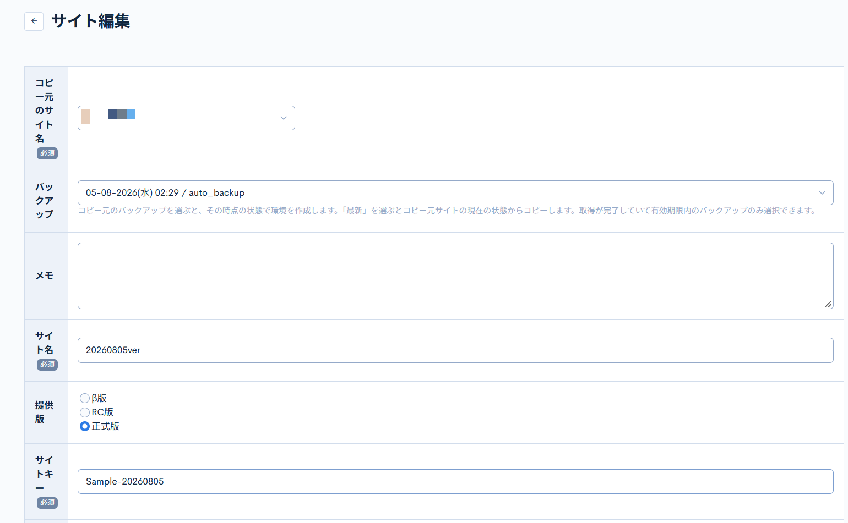Screen dimensions: 848x523
Task: Choose the RC版 radio option
Action: (85, 412)
